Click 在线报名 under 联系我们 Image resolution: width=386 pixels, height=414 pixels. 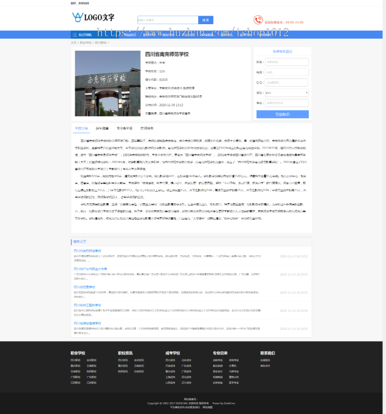pyautogui.click(x=265, y=360)
